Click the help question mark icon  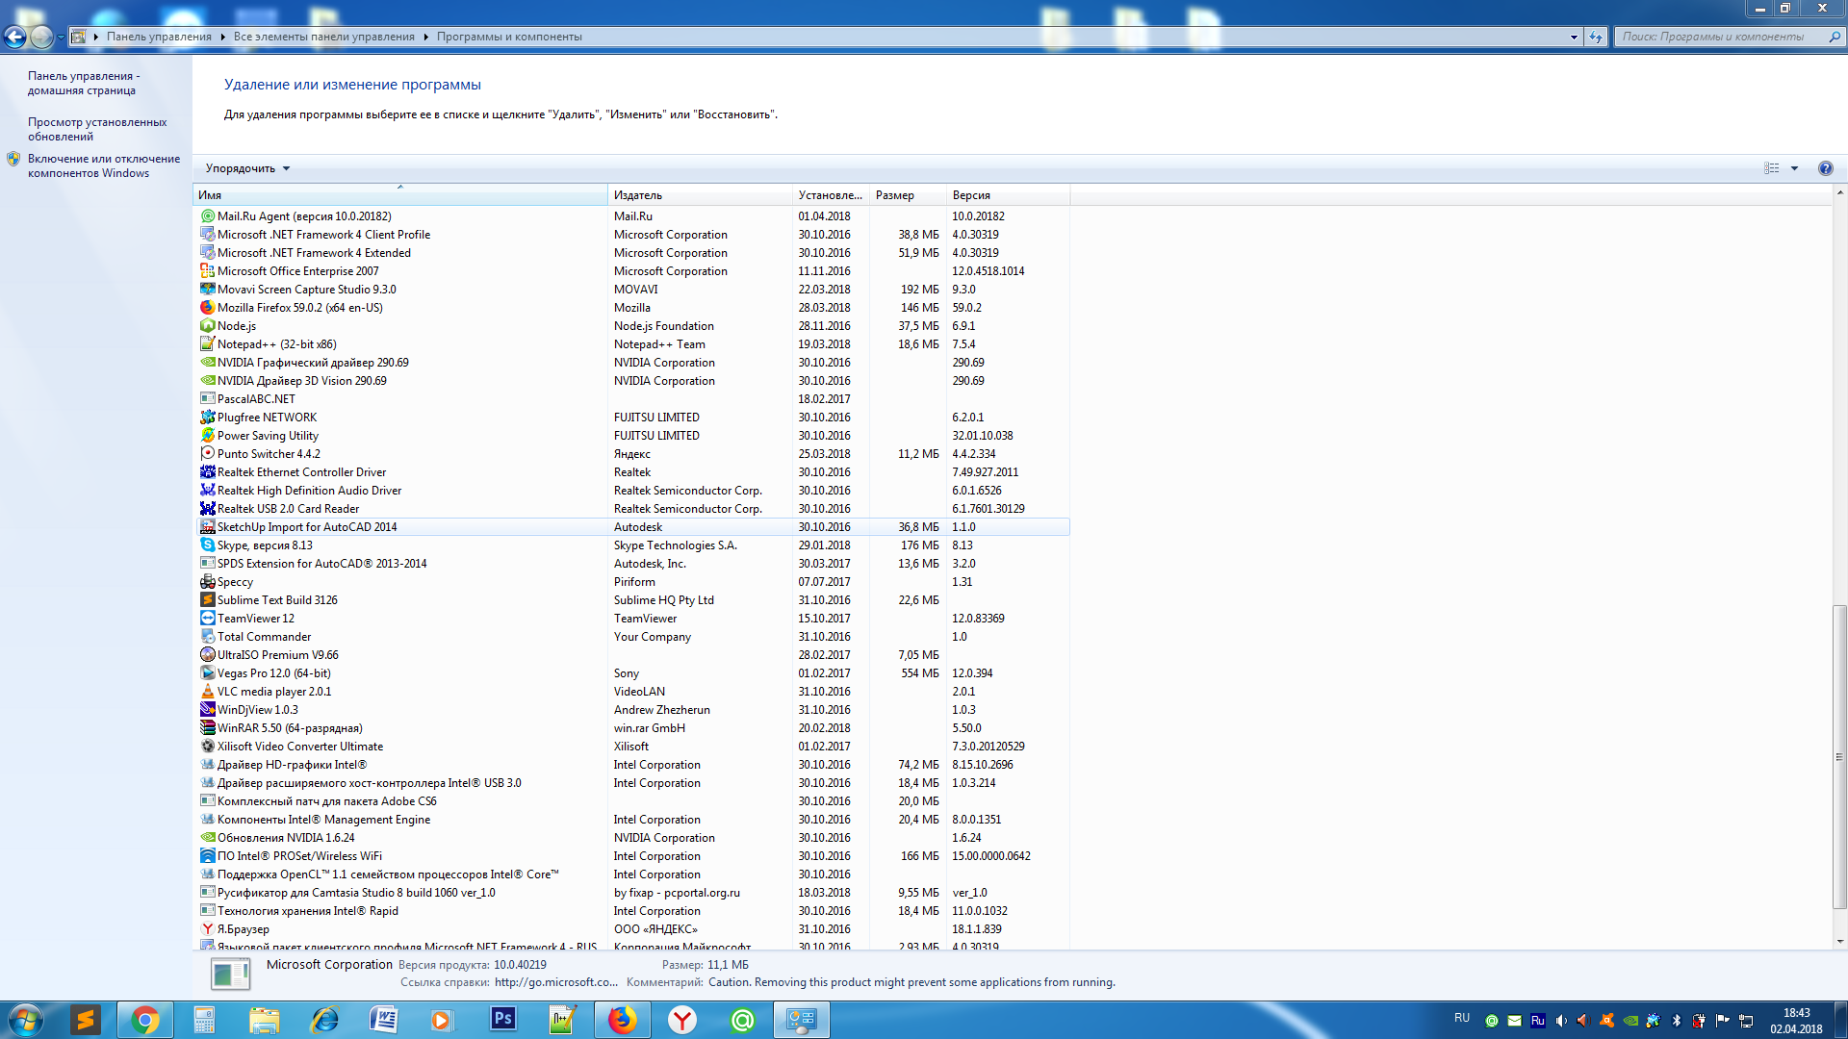point(1825,168)
